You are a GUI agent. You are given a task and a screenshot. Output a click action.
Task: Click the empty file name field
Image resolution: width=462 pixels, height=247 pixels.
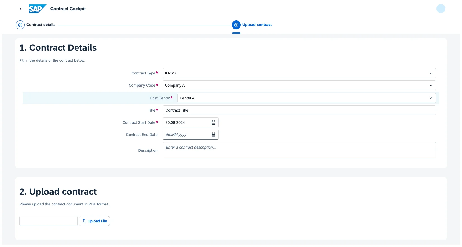click(x=49, y=221)
